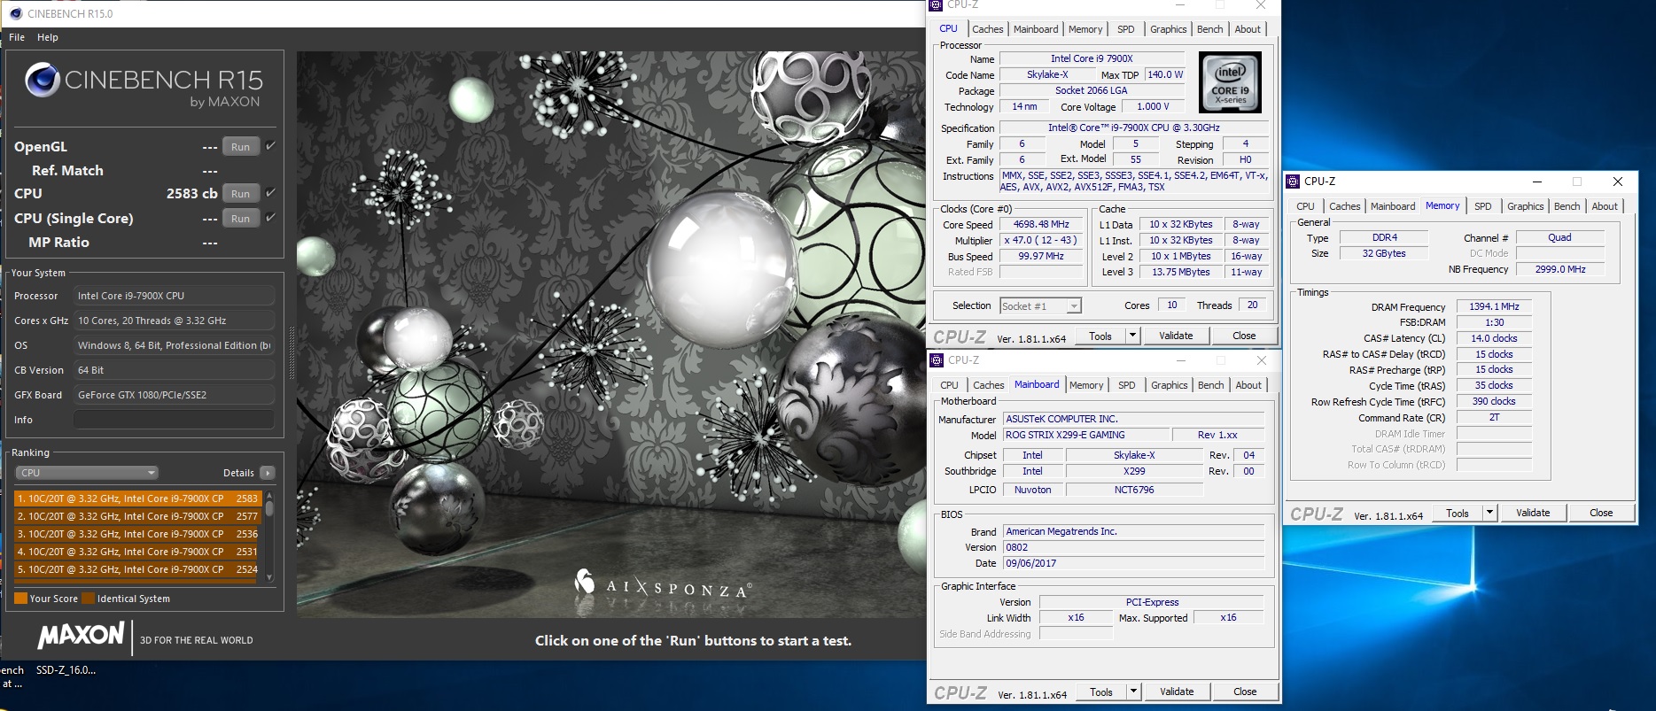Click the Cinebench R15 sphere logo
This screenshot has height=711, width=1656.
pos(42,80)
